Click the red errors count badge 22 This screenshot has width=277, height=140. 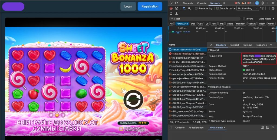pos(238,3)
